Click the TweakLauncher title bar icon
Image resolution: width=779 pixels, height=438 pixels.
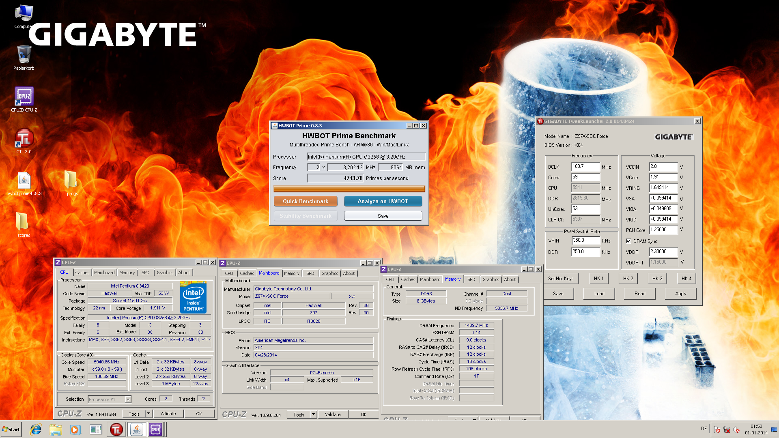coord(540,121)
